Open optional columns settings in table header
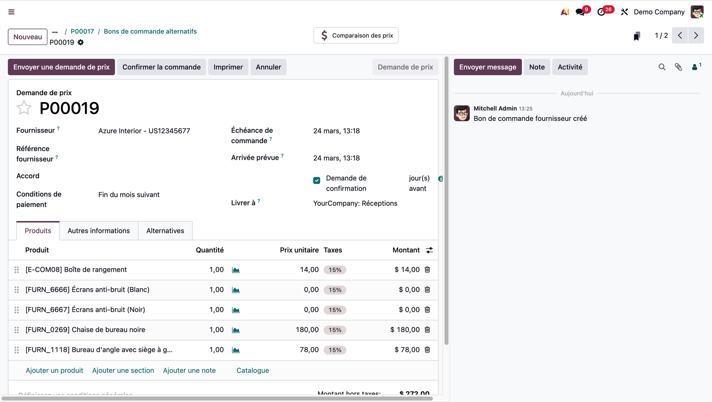This screenshot has height=402, width=712. [x=429, y=250]
